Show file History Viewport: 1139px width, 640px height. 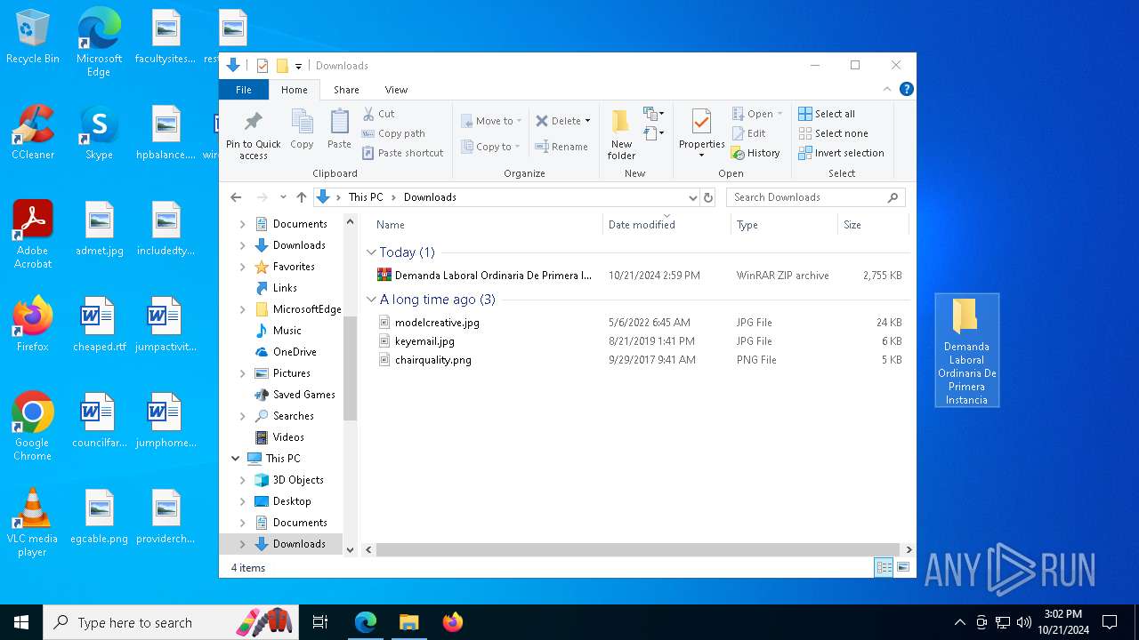[755, 153]
